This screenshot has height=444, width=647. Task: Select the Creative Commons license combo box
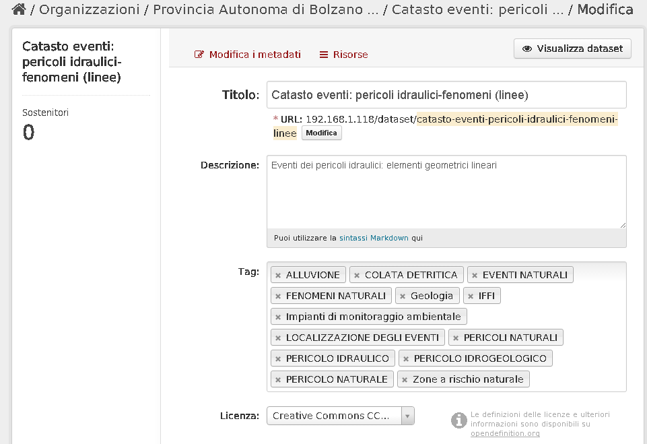click(341, 416)
